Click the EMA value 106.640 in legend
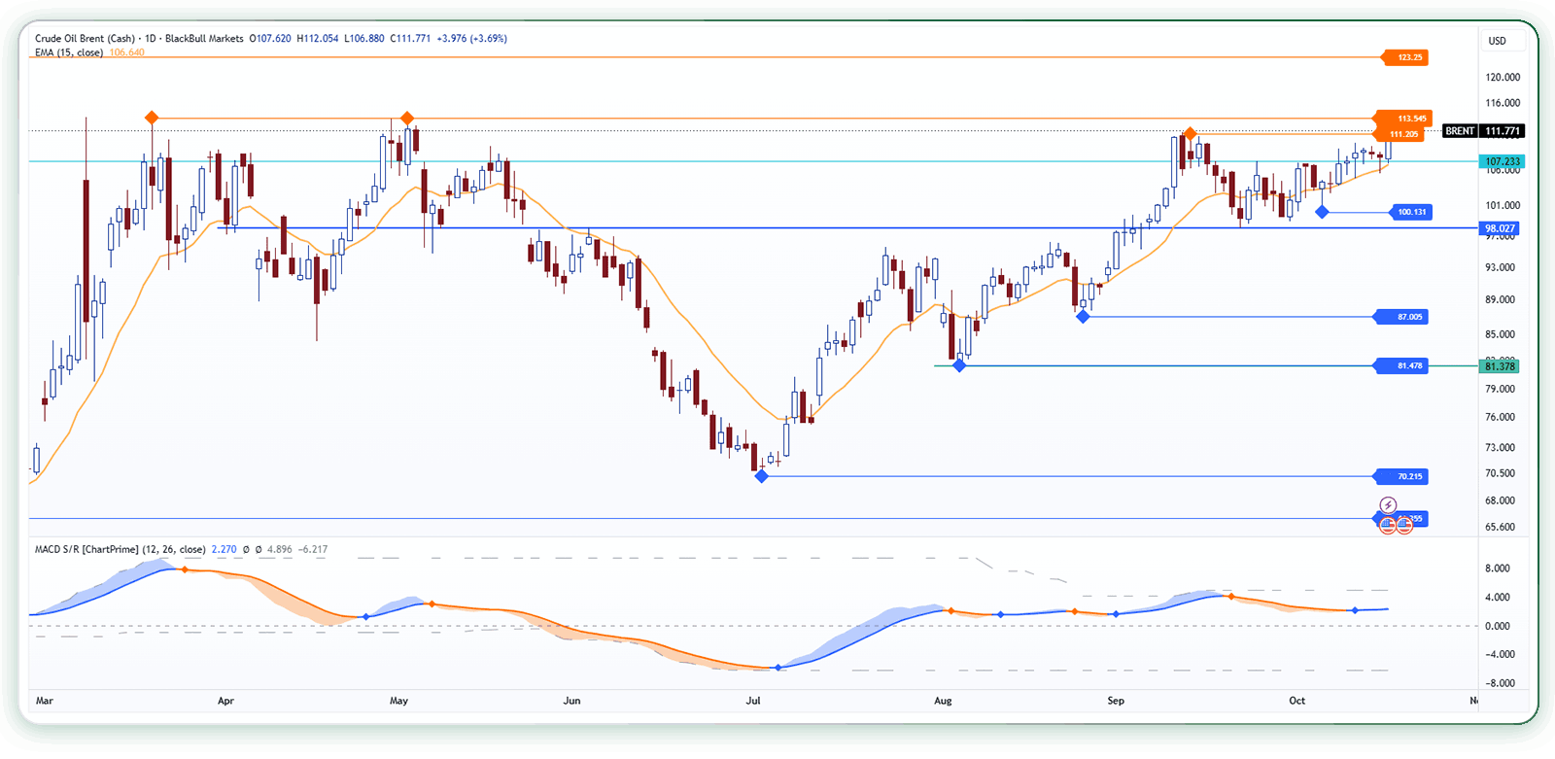 127,52
